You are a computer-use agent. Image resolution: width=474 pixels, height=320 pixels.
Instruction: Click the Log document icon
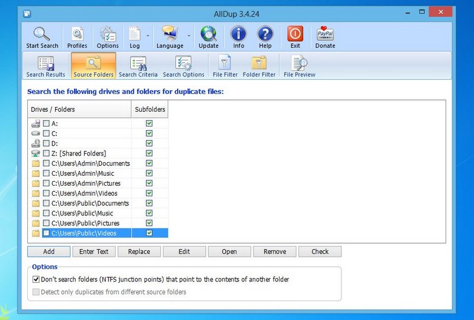click(134, 34)
